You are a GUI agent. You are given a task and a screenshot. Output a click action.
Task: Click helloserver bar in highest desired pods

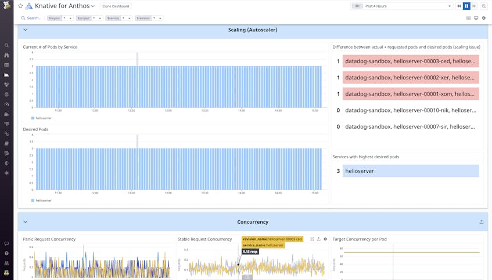(411, 171)
